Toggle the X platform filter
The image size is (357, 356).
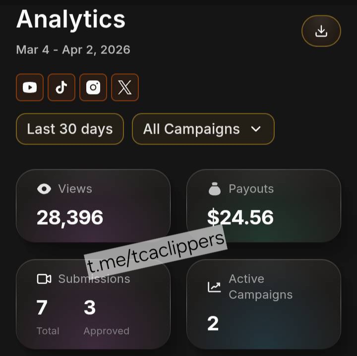(x=125, y=88)
